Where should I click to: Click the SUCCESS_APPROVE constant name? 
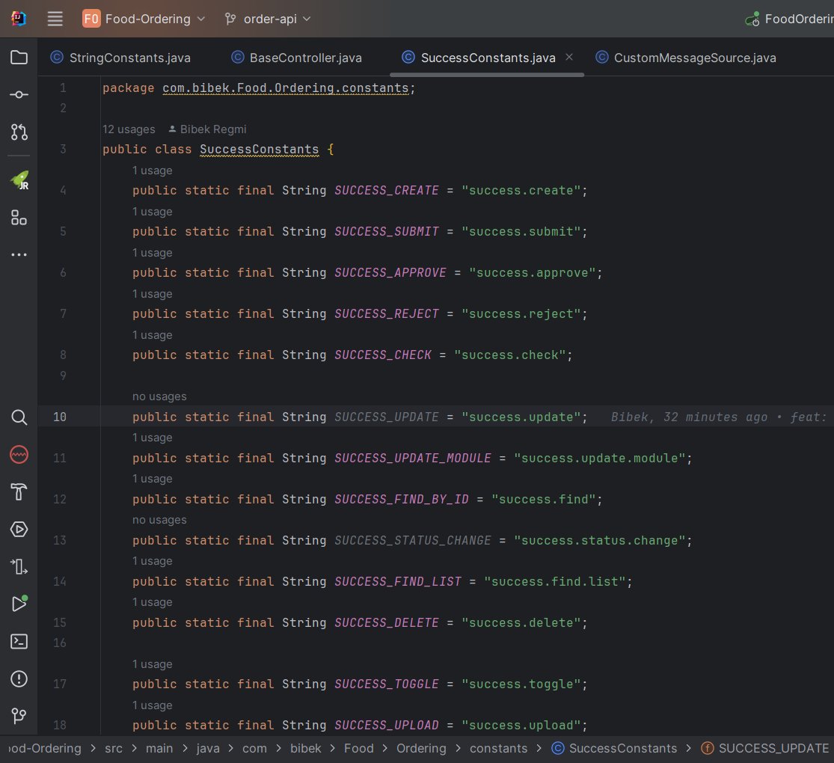390,272
